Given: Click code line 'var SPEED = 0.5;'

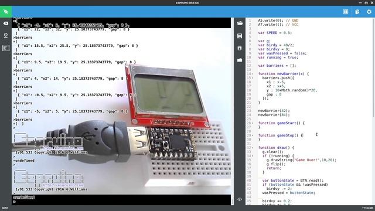Looking at the screenshot, I should point(275,33).
